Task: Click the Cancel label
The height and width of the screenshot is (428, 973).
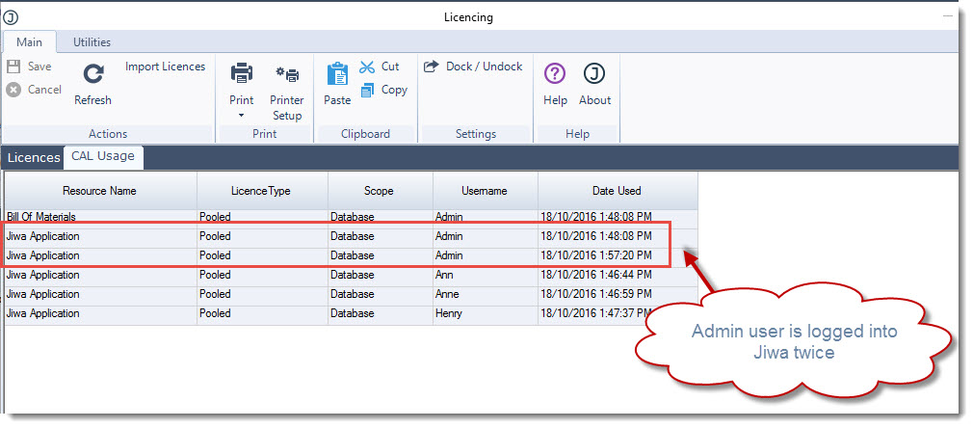Action: (x=44, y=90)
